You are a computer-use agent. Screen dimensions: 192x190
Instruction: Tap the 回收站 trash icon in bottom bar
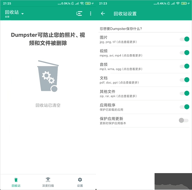pos(16,180)
